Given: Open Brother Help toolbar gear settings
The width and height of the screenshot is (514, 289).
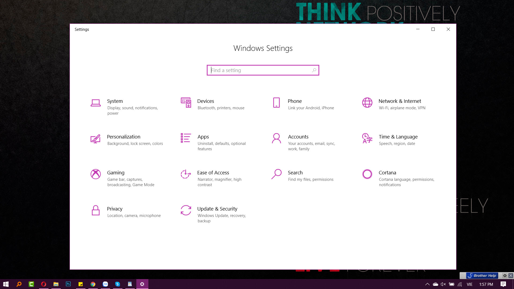Looking at the screenshot, I should pyautogui.click(x=505, y=276).
